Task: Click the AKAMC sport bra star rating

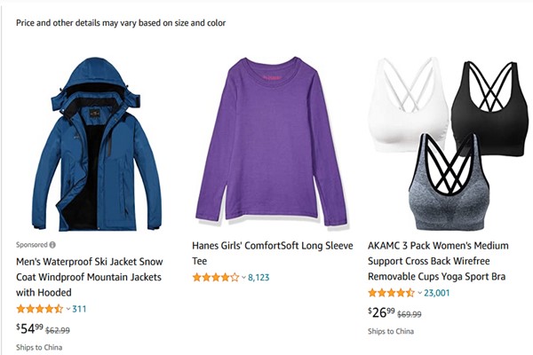Action: tap(391, 293)
